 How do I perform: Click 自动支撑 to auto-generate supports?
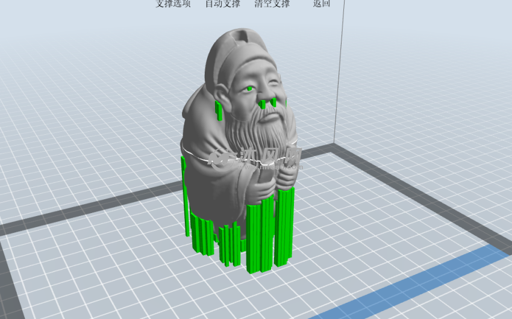[222, 4]
